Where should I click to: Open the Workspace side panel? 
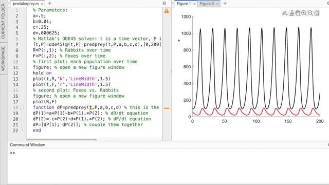(x=3, y=59)
